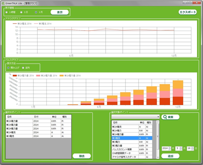Select the 1時間 display interval radio button
This screenshot has height=165, width=203.
pyautogui.click(x=7, y=12)
